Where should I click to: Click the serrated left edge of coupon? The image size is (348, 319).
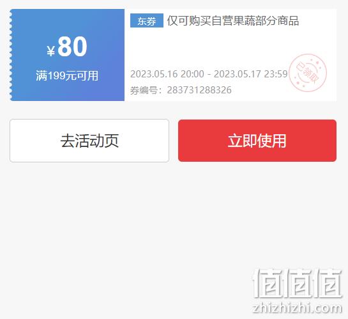[11, 55]
